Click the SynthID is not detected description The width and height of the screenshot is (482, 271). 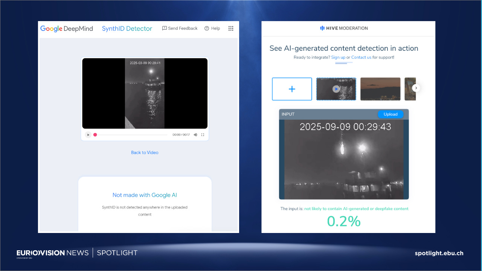pyautogui.click(x=145, y=211)
